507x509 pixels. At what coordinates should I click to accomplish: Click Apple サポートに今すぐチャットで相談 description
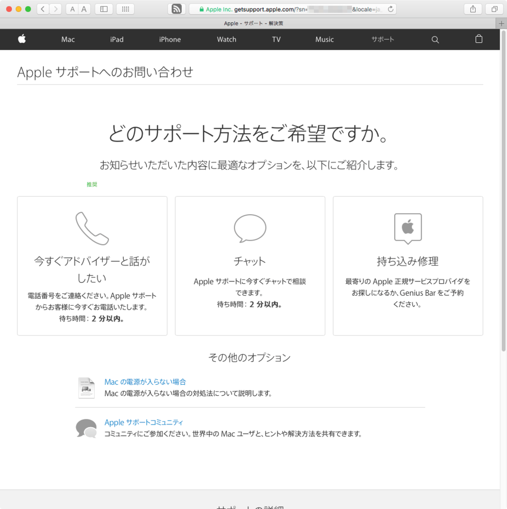(250, 287)
